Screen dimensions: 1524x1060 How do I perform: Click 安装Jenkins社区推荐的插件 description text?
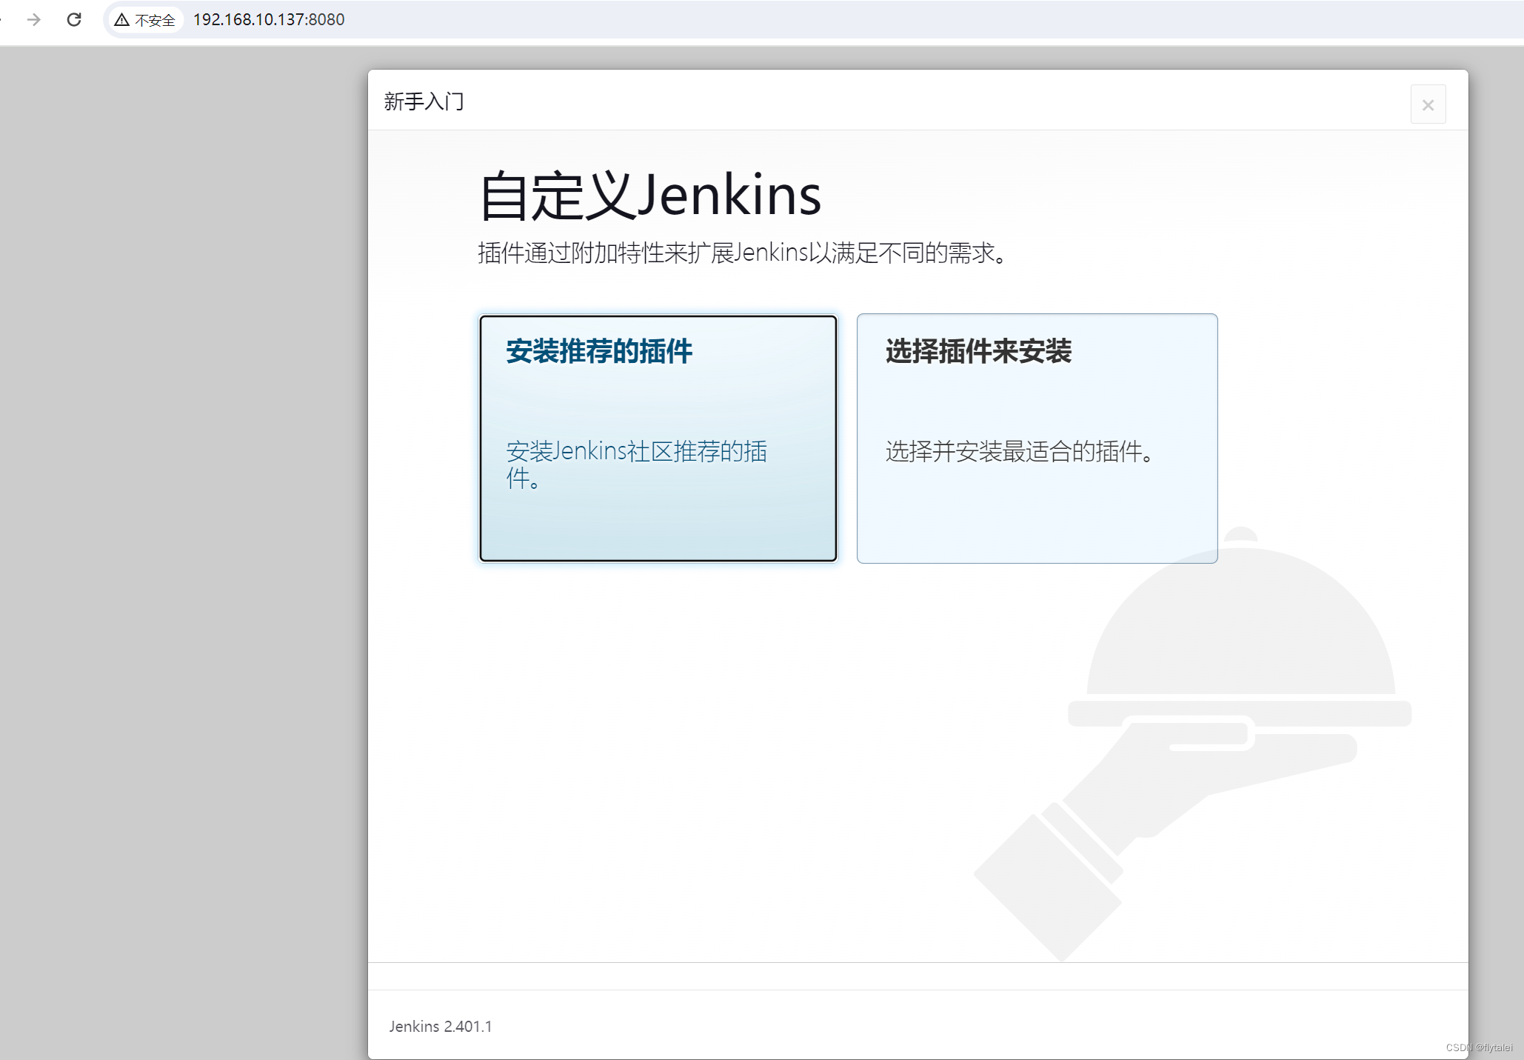637,464
